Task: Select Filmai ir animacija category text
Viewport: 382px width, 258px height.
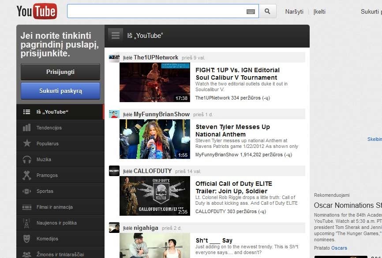Action: coord(55,207)
